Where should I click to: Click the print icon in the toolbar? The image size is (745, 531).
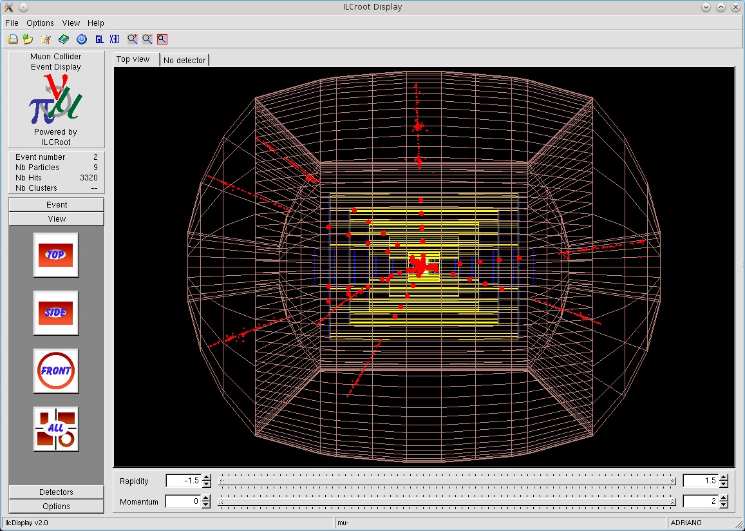coord(12,39)
